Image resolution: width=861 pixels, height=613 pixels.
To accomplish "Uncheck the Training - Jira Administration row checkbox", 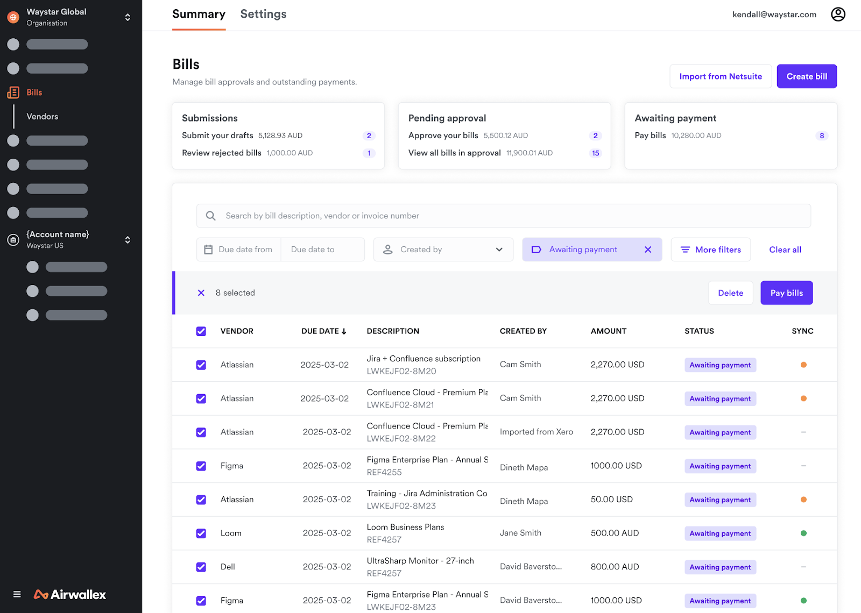I will click(x=201, y=500).
